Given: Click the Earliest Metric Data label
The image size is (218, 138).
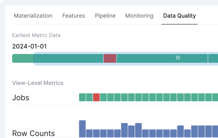Looking at the screenshot, I should pos(36,35).
